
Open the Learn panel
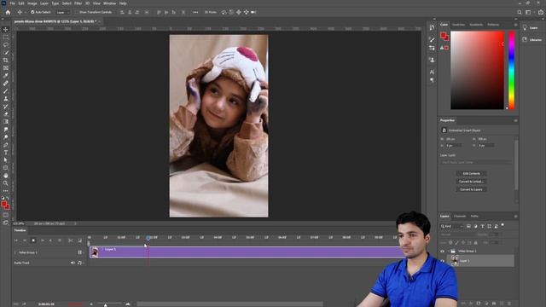[x=530, y=27]
